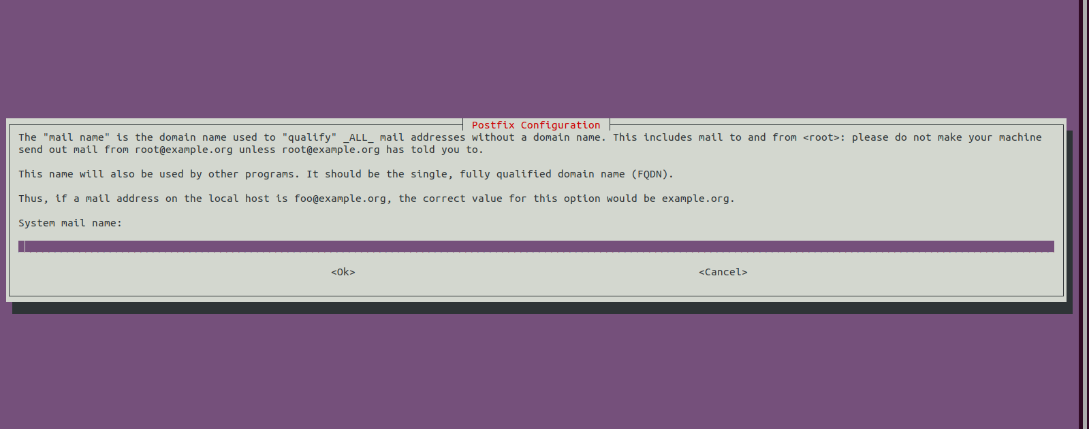Click the dialog's dark drop shadow along the bottom

pyautogui.click(x=542, y=308)
